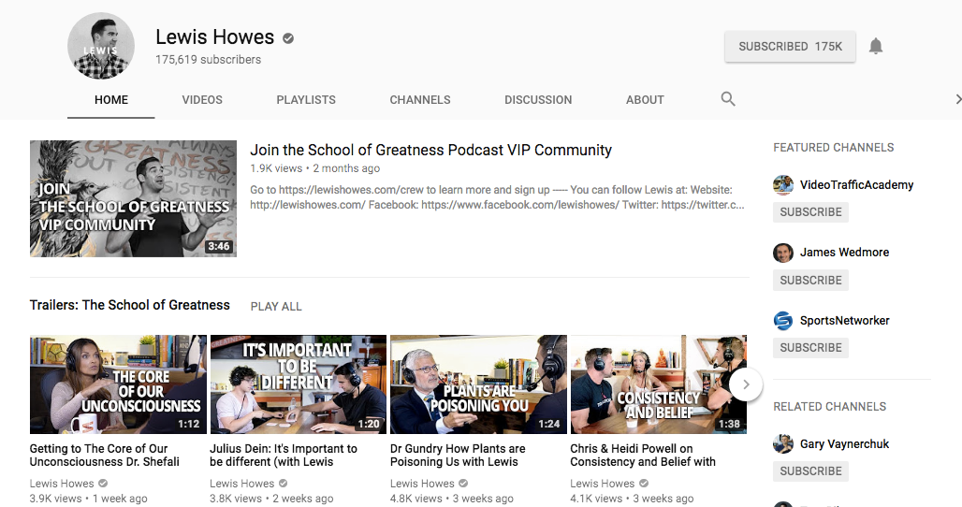
Task: Play Plants Are Poisoning You thumbnail
Action: pos(478,384)
